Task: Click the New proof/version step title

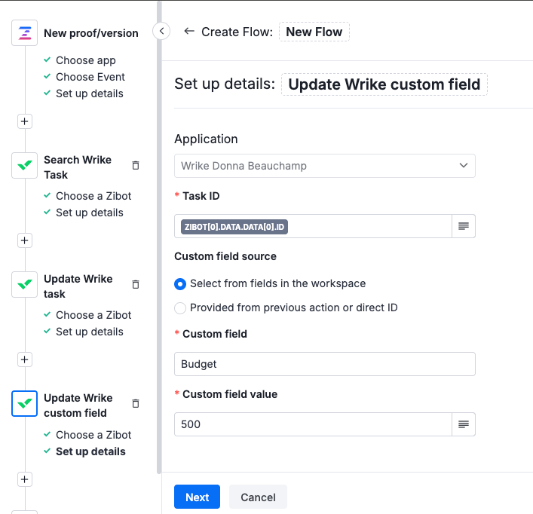Action: (x=91, y=33)
